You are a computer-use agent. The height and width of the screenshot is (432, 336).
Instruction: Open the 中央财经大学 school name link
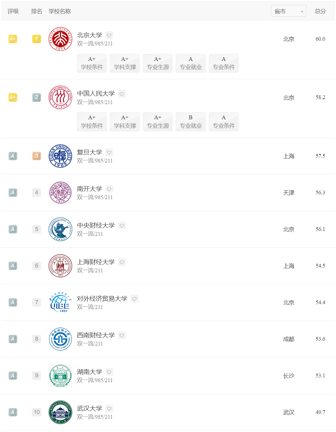(x=96, y=225)
